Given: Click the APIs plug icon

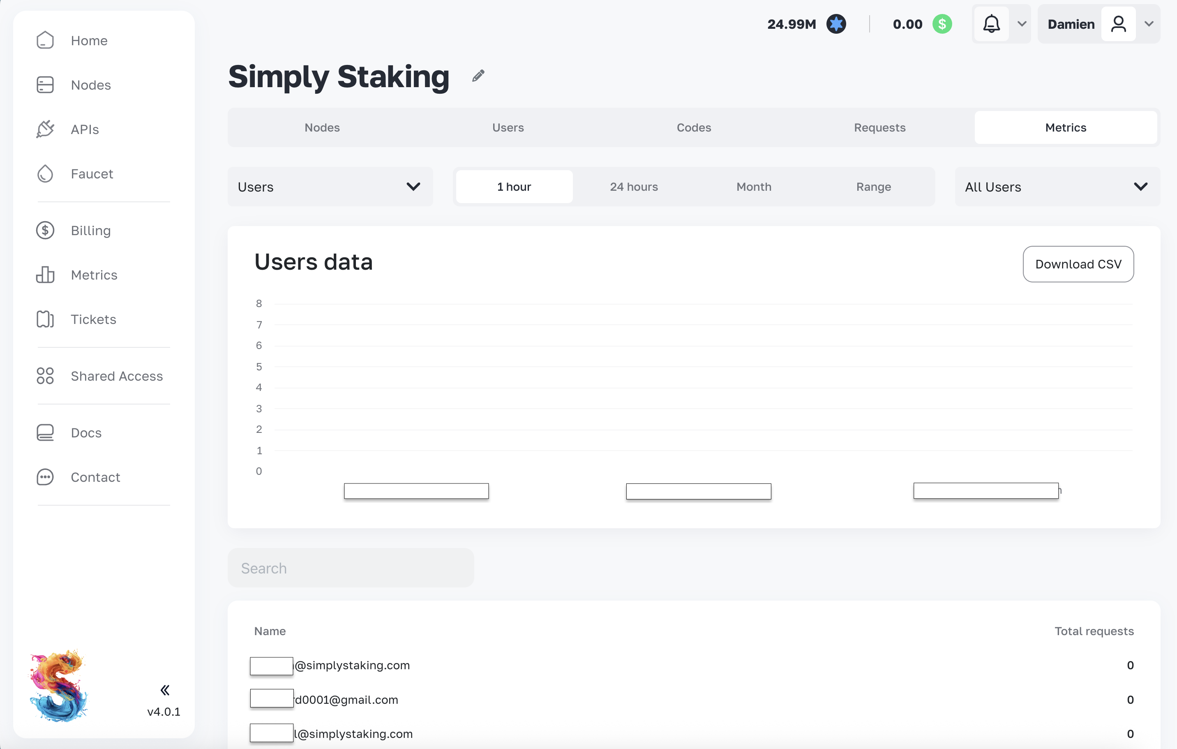Looking at the screenshot, I should (45, 129).
